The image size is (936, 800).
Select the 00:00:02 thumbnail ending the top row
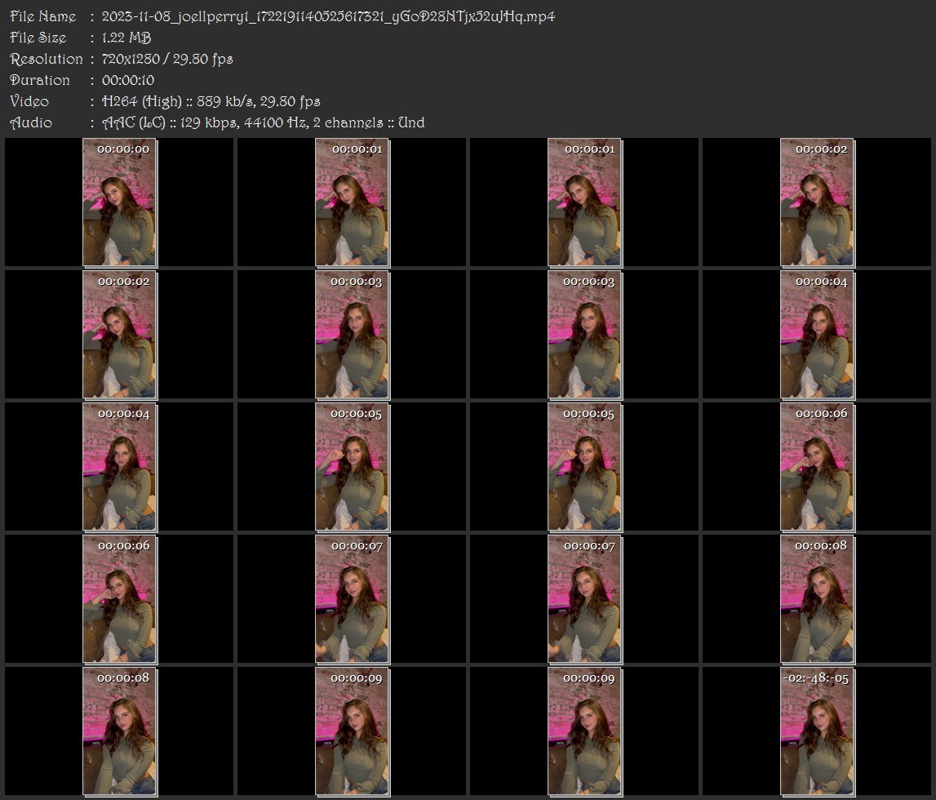[x=817, y=202]
